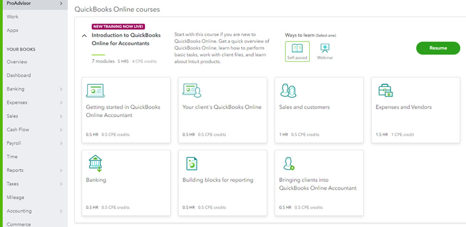Click '1 HR' on Sales and customers card

tap(283, 135)
